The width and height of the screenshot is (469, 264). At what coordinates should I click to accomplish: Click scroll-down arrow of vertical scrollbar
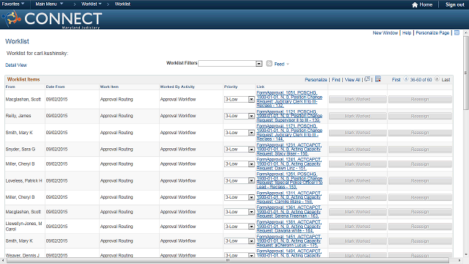point(466,254)
